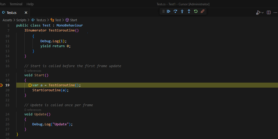The image size is (278, 139).
Task: Continue debugging with the Continue button
Action: pyautogui.click(x=168, y=11)
